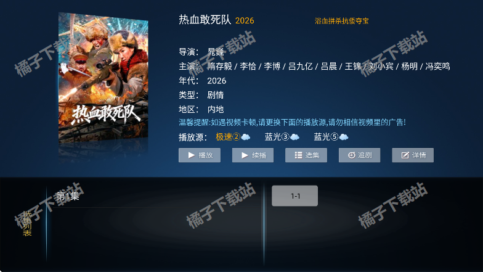Click cloud icon beside 极速② source

(x=246, y=137)
